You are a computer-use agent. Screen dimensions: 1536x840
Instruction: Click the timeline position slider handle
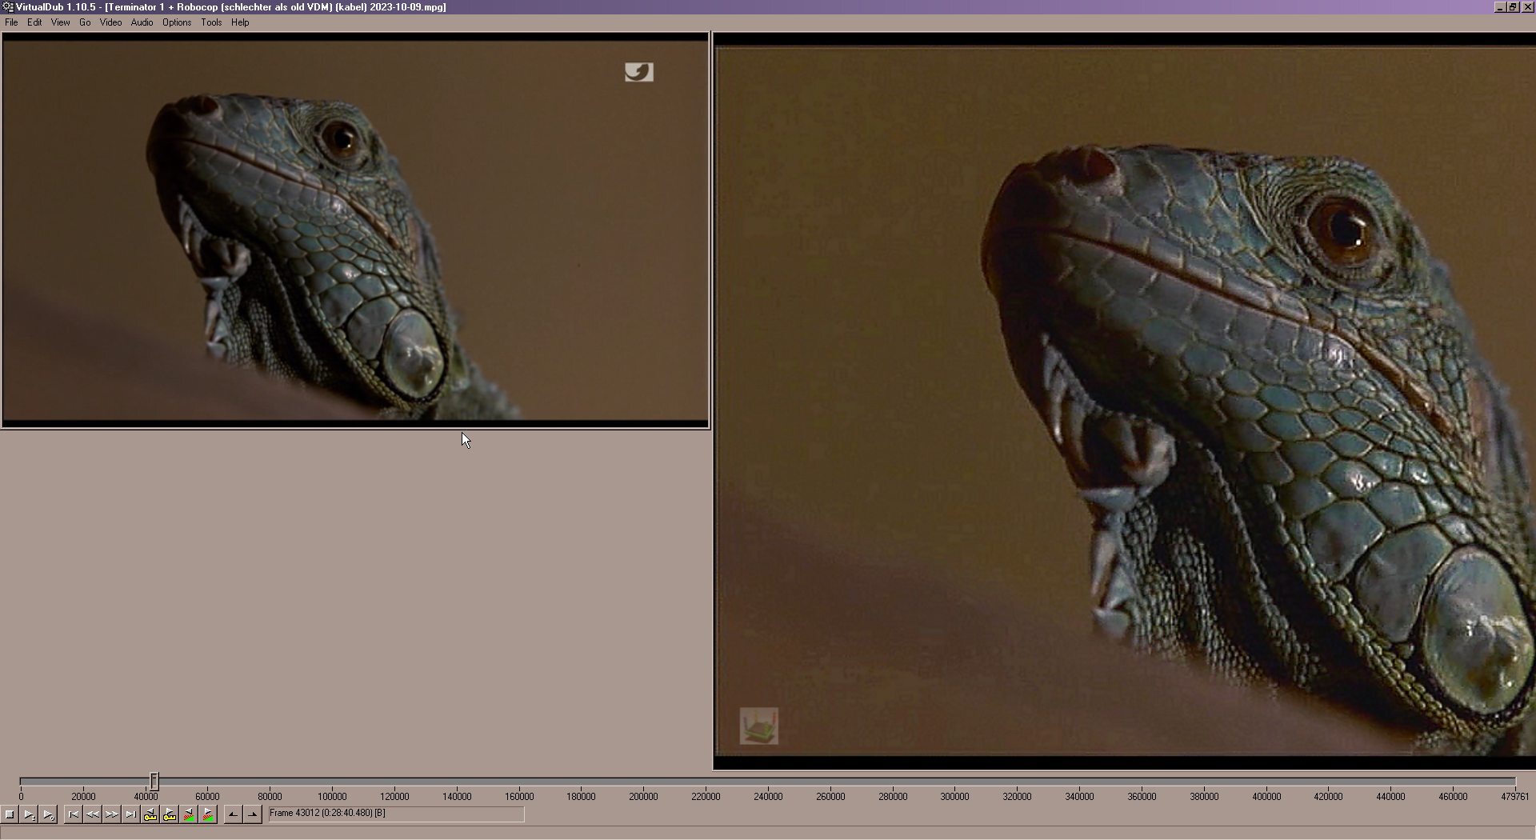coord(154,781)
